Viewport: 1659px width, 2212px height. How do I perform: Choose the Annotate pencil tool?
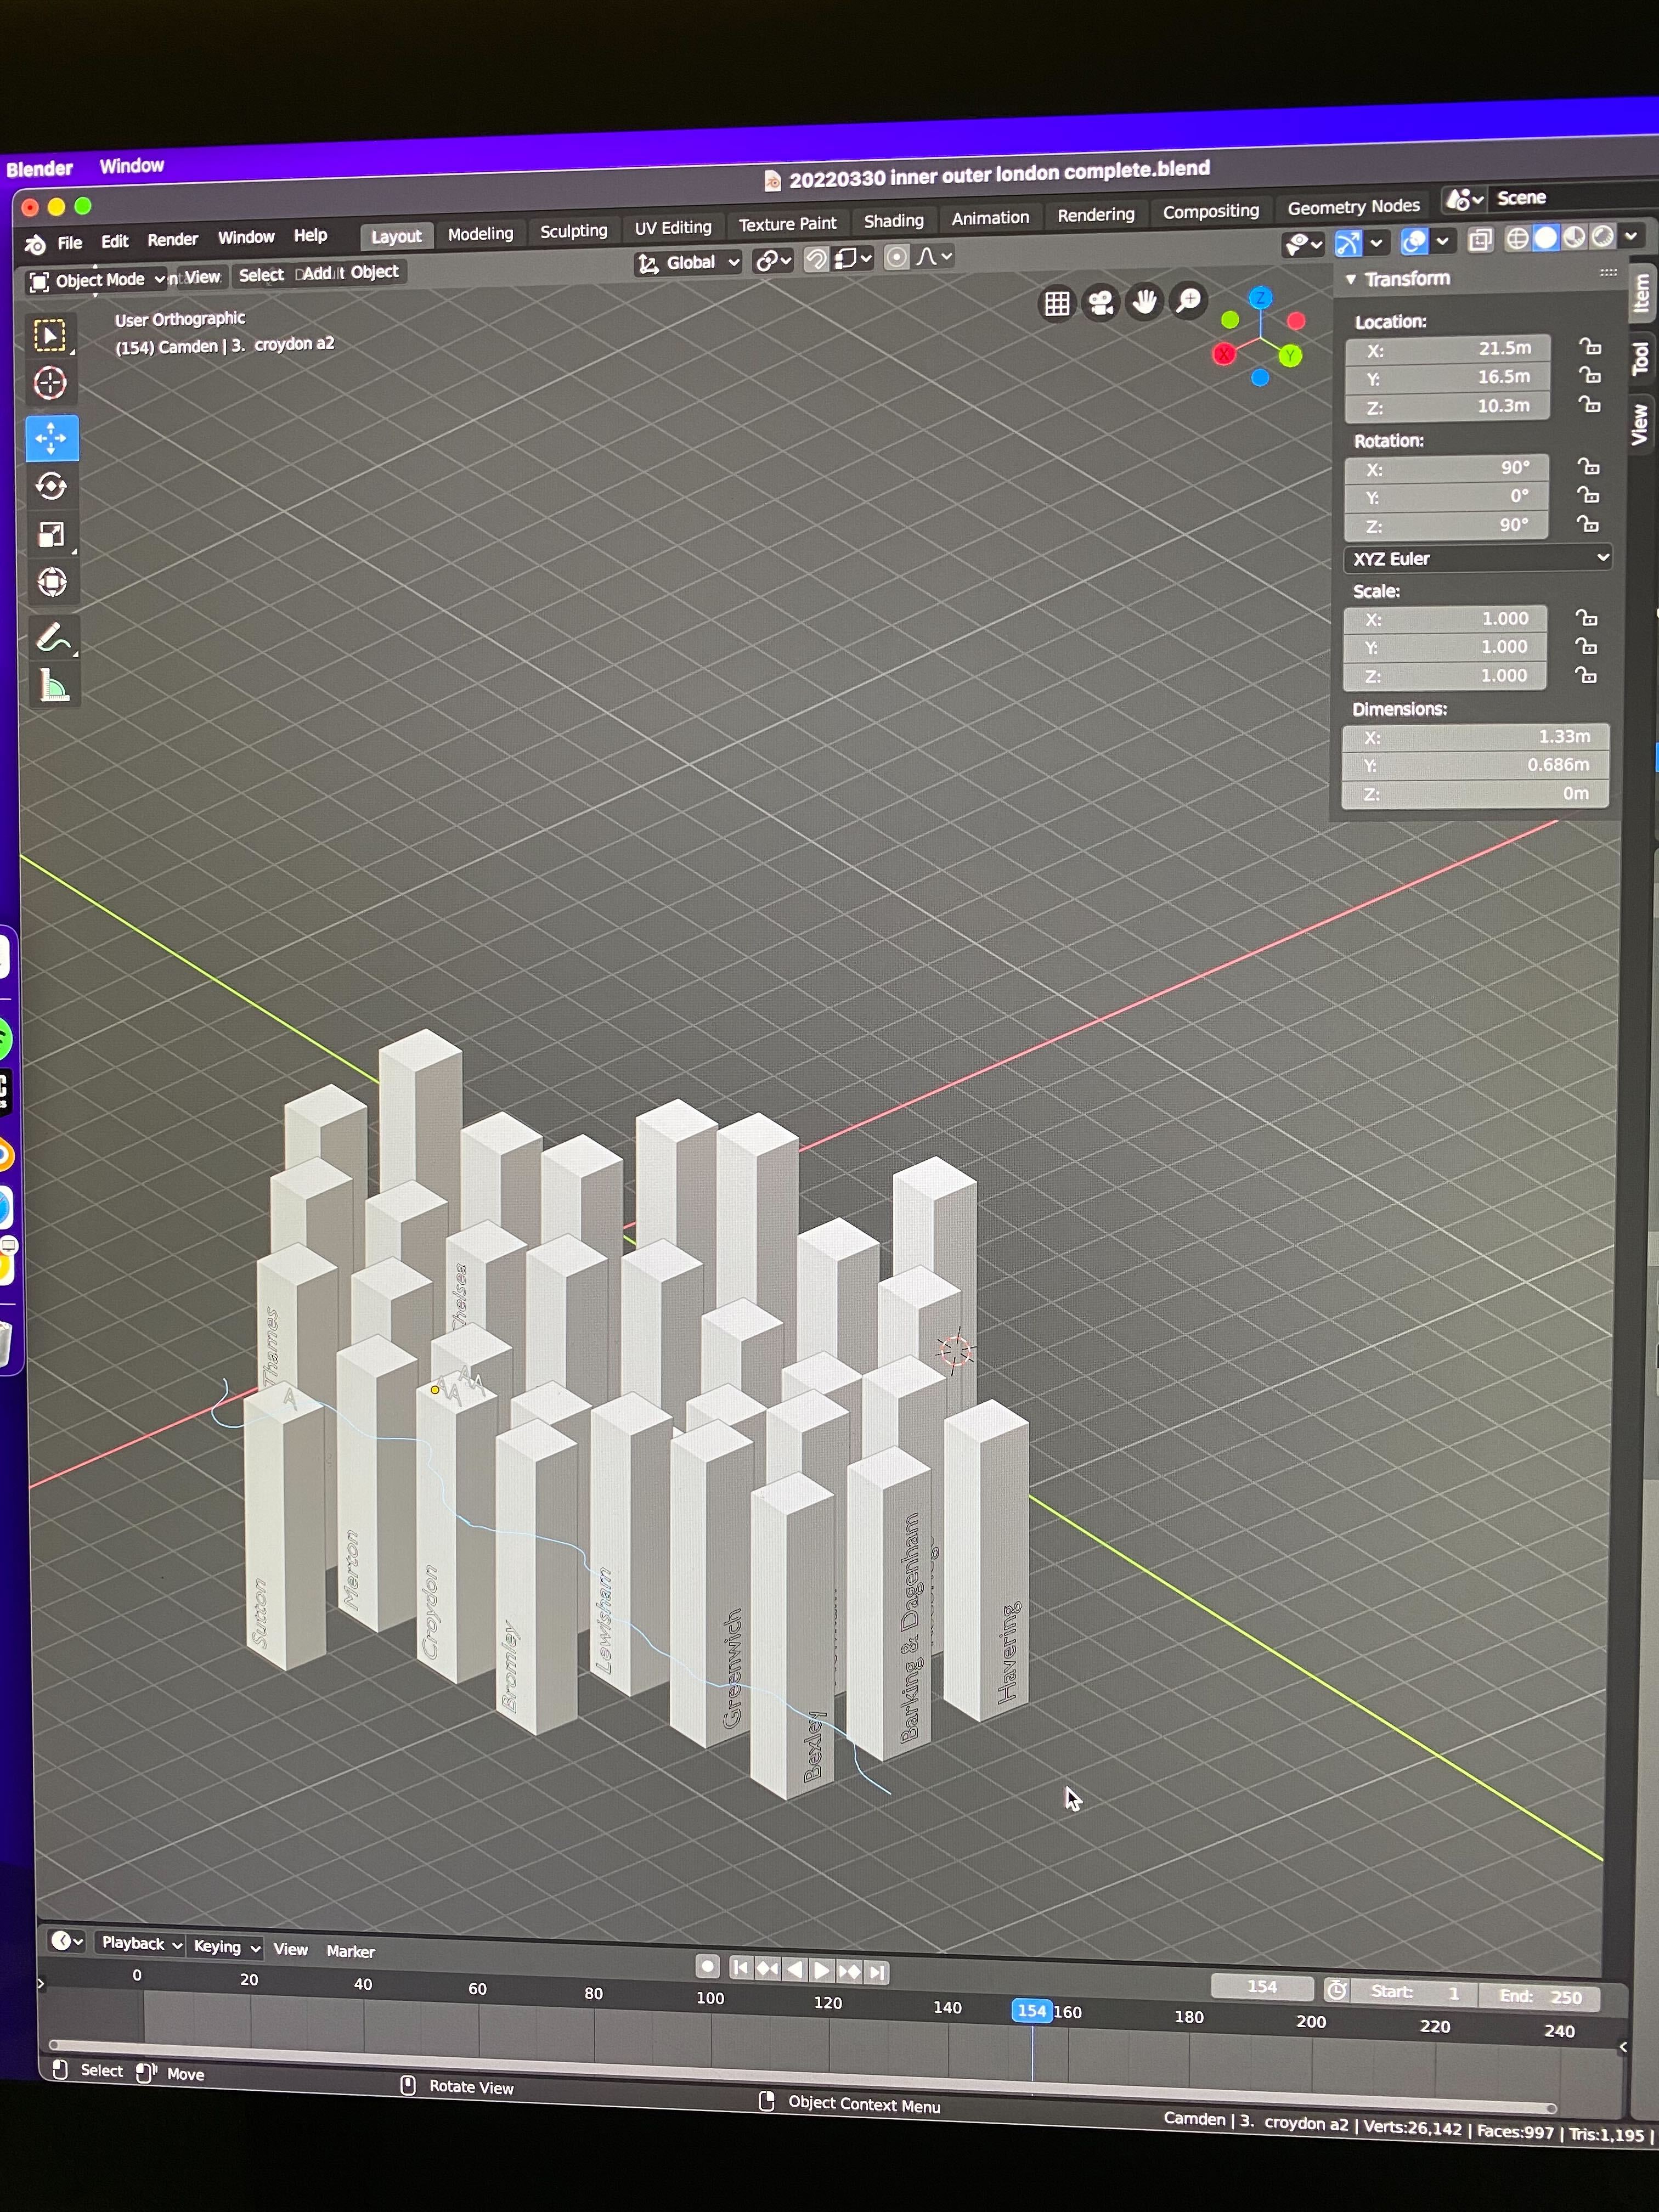51,638
